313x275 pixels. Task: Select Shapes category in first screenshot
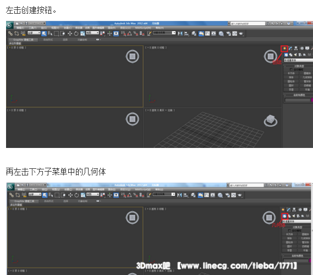pyautogui.click(x=290, y=54)
